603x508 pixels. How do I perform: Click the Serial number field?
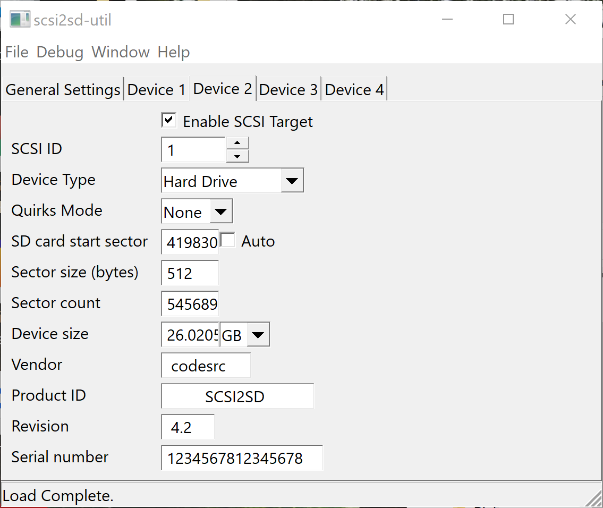pos(242,458)
